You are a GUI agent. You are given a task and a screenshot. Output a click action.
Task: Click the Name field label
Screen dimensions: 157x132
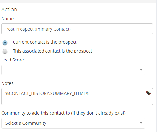(x=8, y=19)
